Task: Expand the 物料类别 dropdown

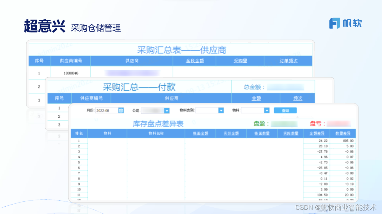Action: pos(221,110)
